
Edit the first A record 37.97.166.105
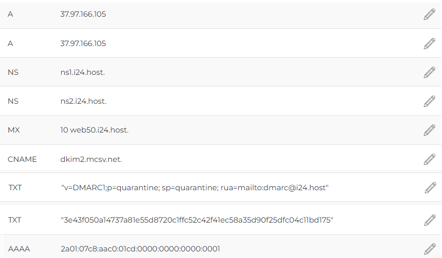coord(429,14)
